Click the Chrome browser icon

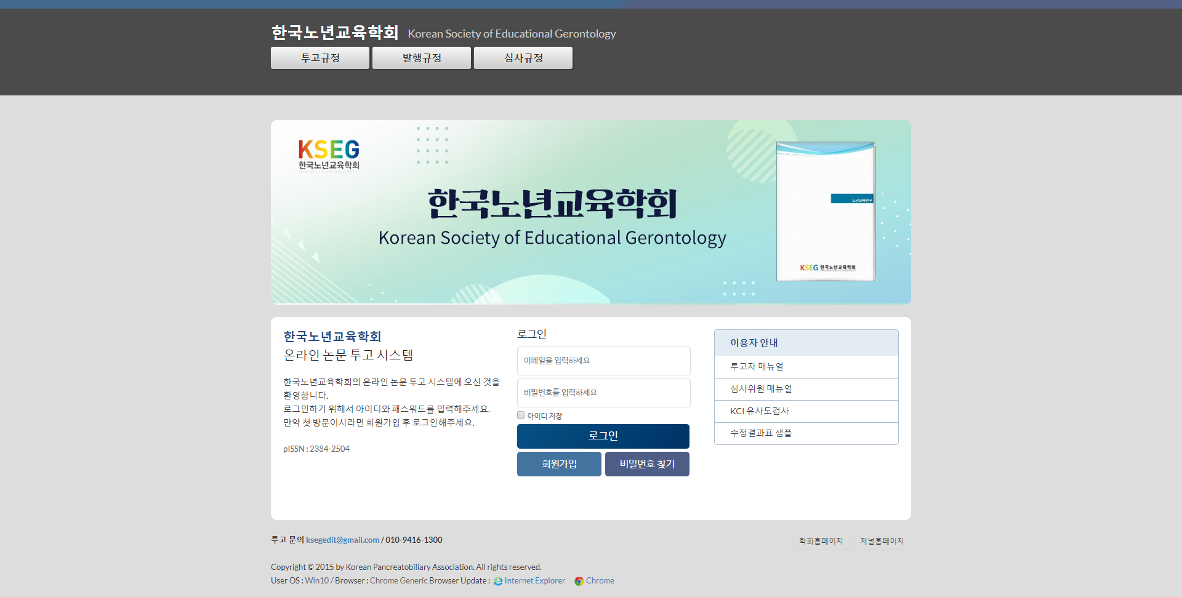coord(579,581)
